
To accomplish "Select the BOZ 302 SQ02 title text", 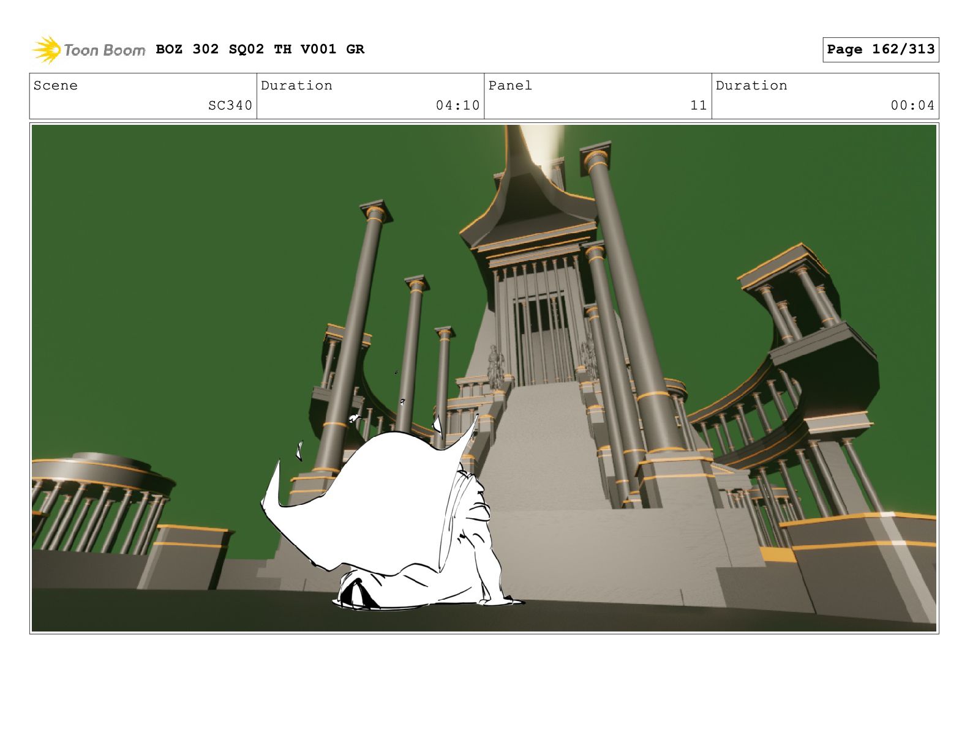I will (260, 49).
